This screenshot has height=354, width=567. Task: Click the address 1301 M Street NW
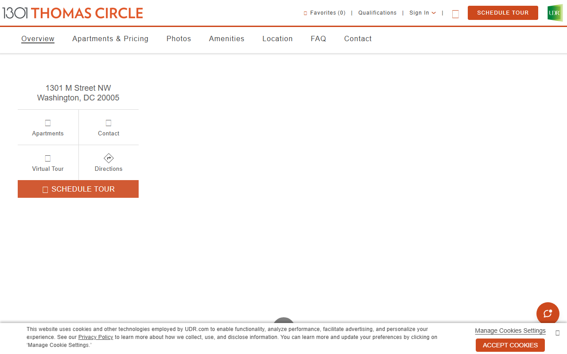78,88
